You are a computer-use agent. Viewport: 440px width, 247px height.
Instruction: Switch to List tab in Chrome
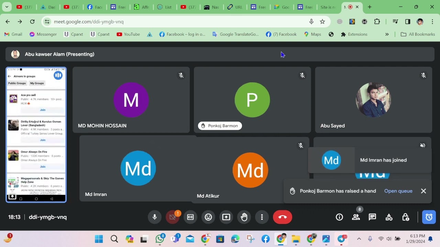tap(164, 7)
